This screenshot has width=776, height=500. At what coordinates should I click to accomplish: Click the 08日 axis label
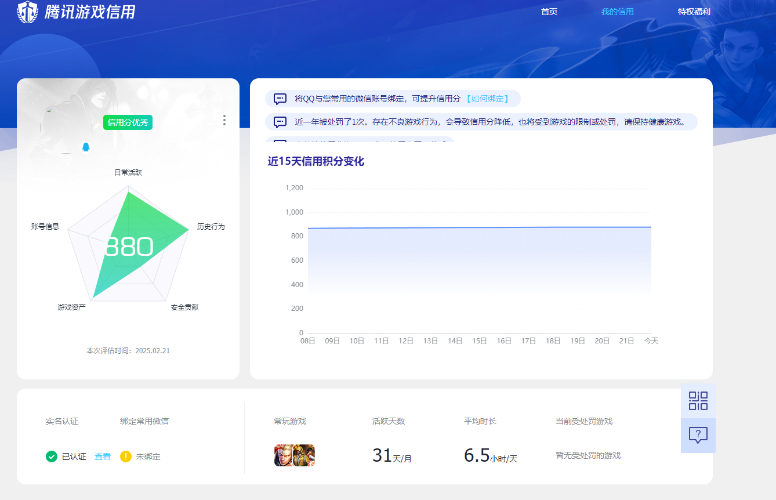[x=307, y=341]
